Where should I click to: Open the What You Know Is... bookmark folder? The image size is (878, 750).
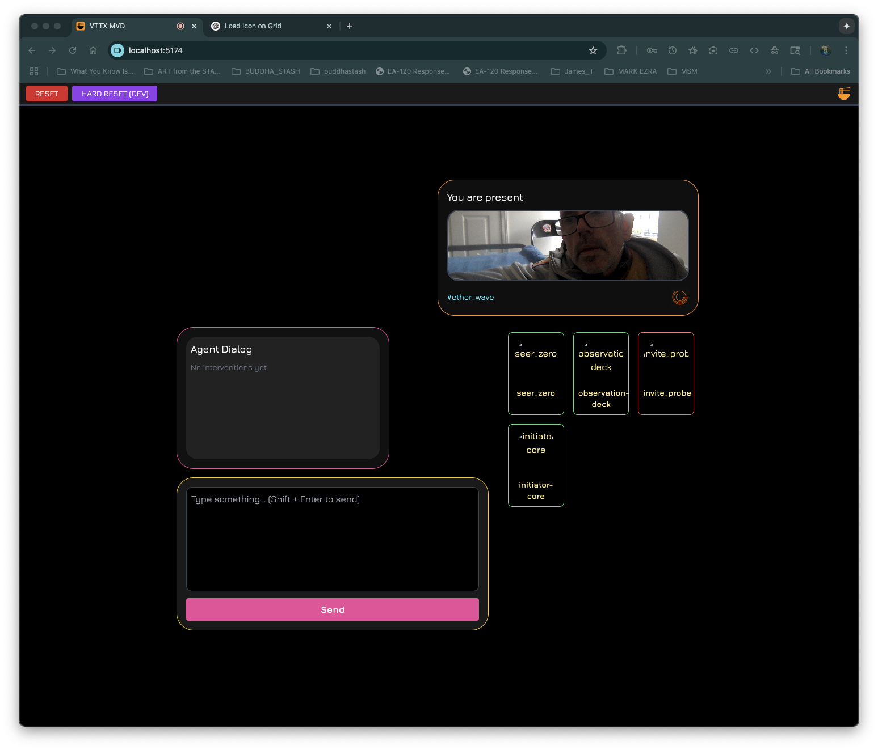95,71
